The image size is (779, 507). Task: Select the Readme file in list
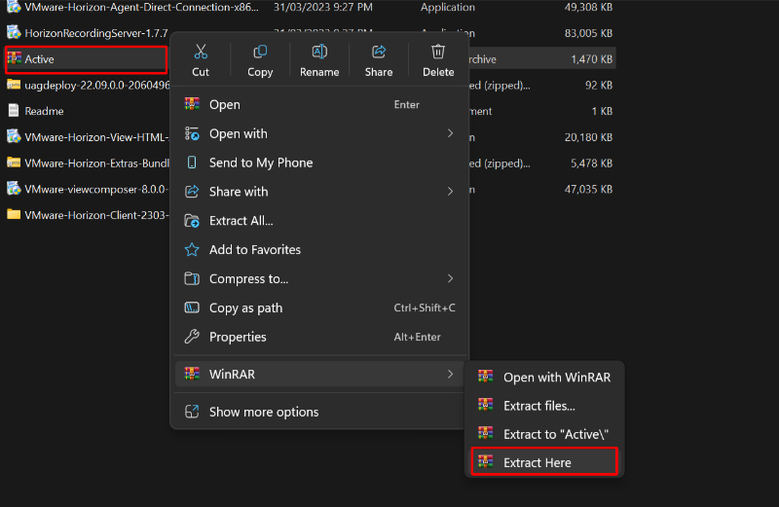pos(44,111)
